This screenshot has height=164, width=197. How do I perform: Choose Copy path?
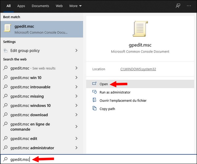pos(107,109)
